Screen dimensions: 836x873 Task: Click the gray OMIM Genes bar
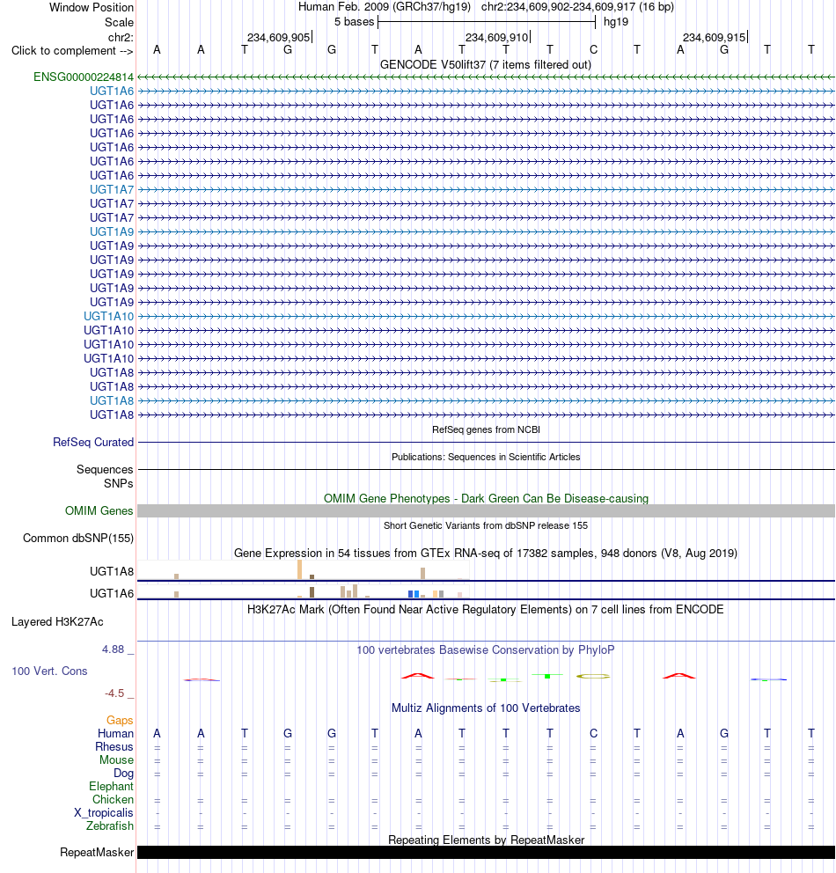(x=486, y=510)
